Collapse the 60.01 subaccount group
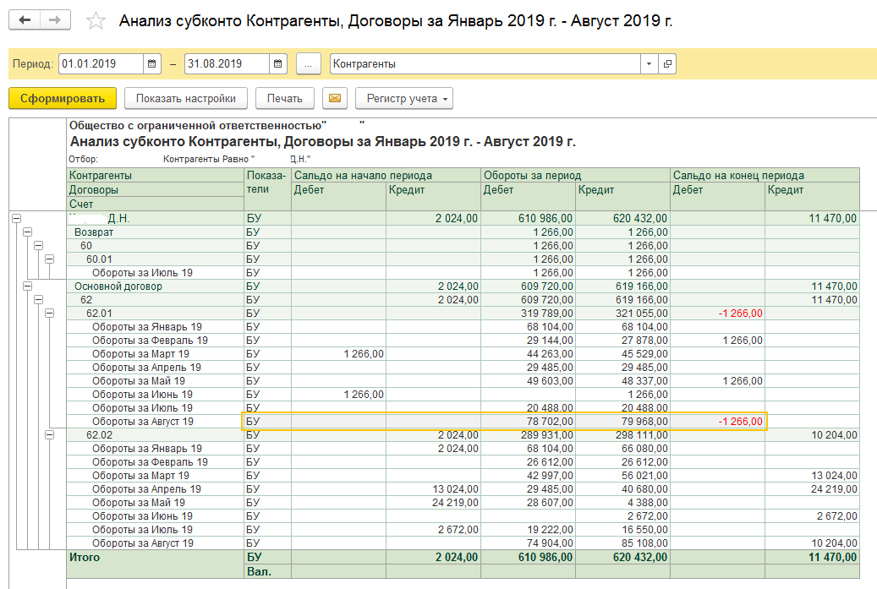The width and height of the screenshot is (877, 589). click(49, 259)
